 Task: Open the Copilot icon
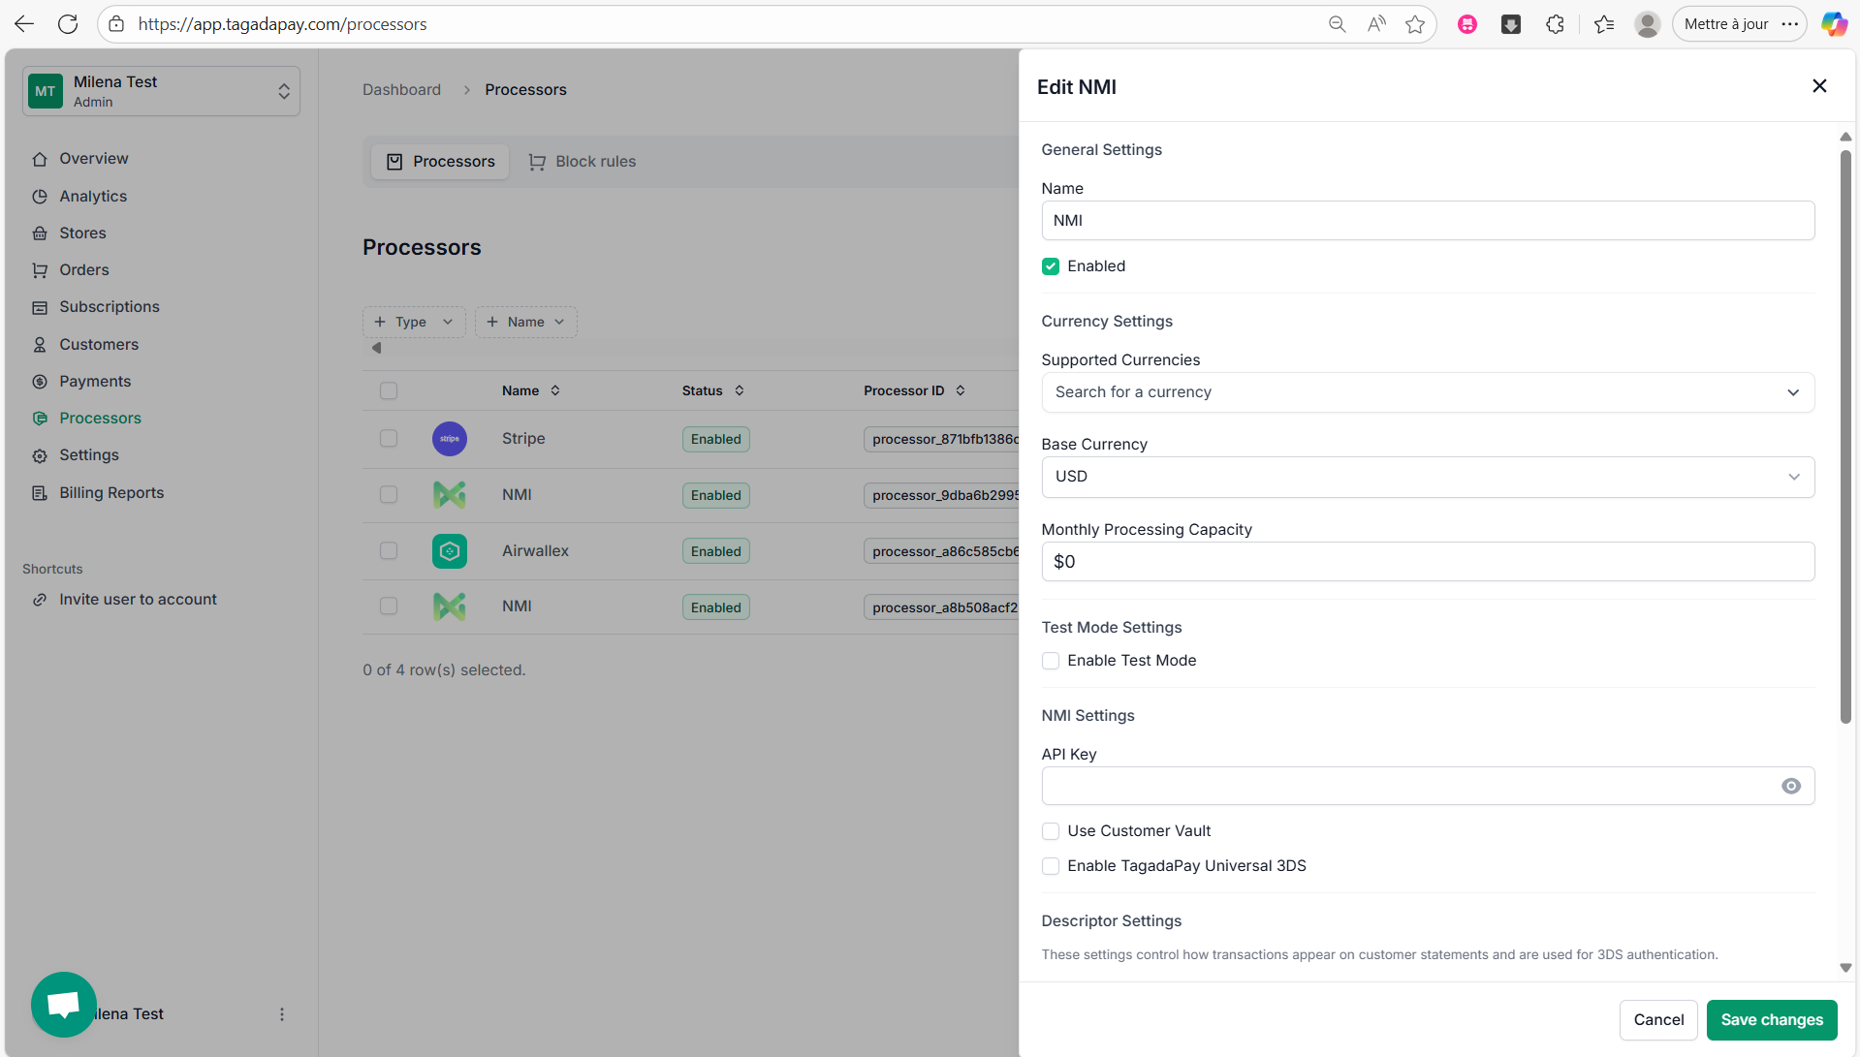click(x=1833, y=24)
